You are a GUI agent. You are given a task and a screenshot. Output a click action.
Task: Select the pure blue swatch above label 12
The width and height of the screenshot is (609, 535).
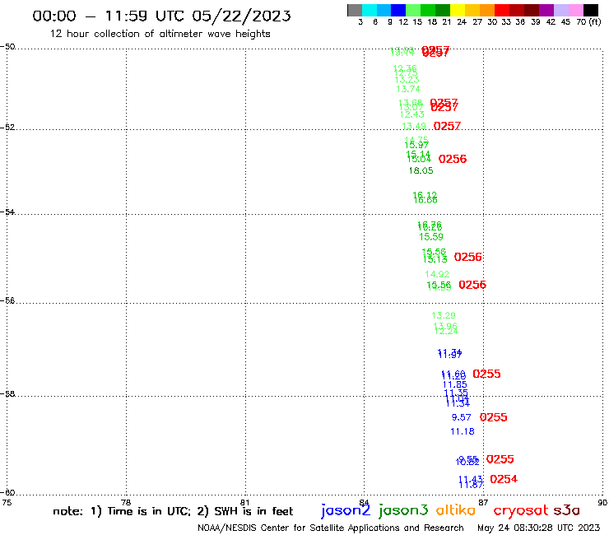coord(398,10)
